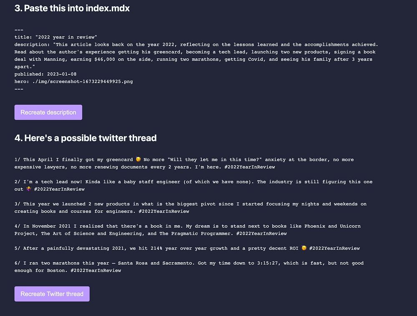
Task: Click the published date 2023-01-08 line
Action: (45, 74)
